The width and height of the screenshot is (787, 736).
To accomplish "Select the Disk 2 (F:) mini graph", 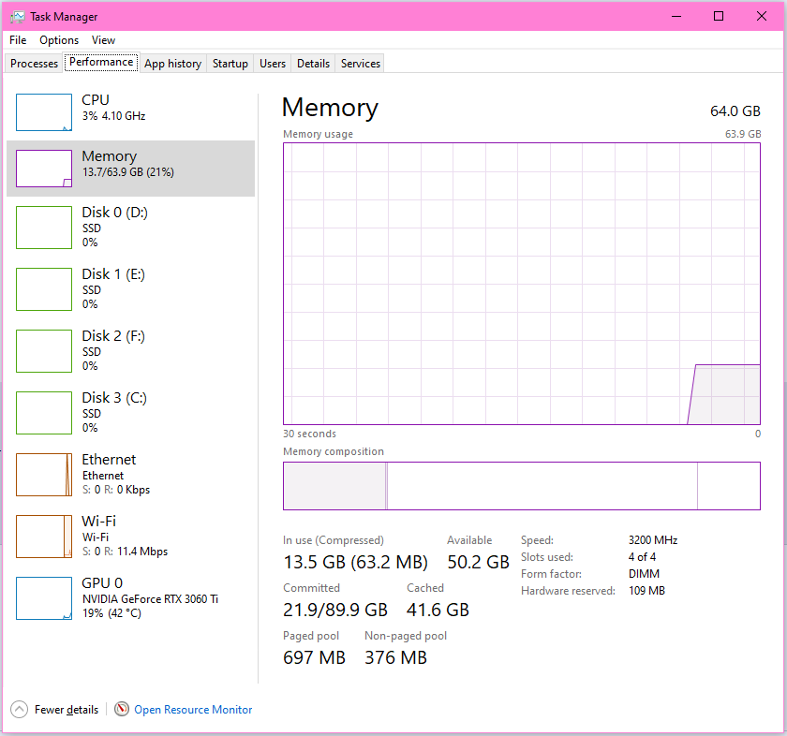I will (44, 351).
